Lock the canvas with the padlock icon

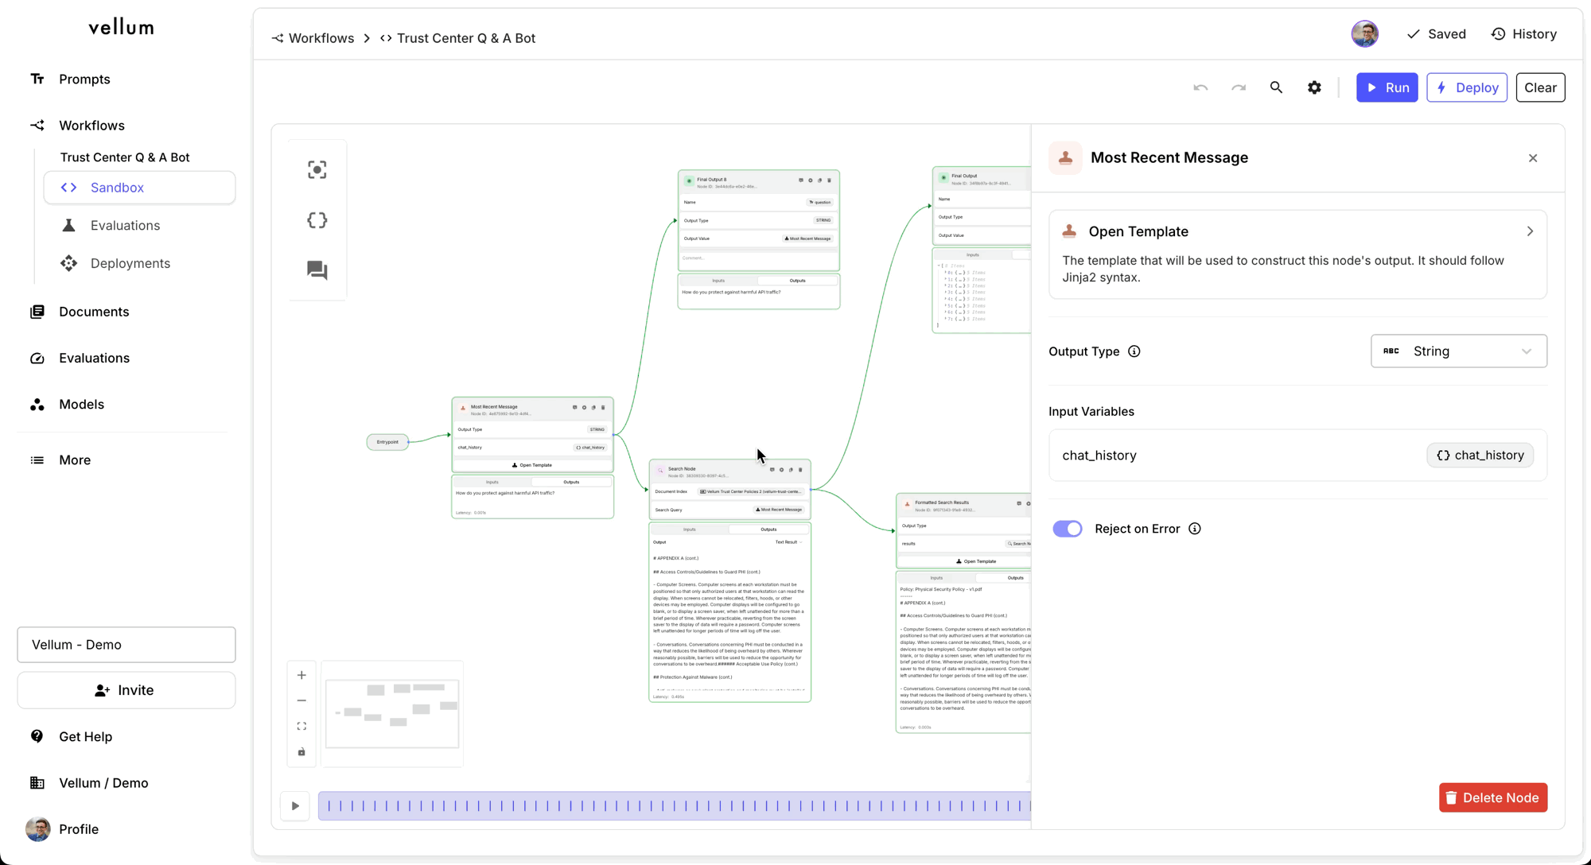coord(301,751)
